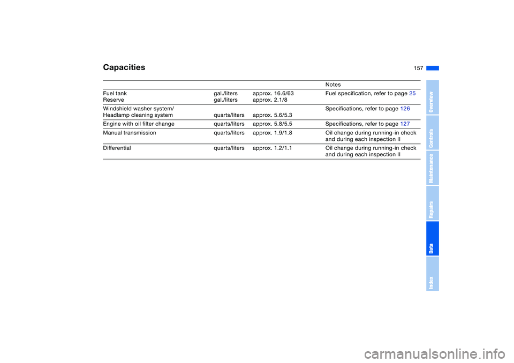Image resolution: width=514 pixels, height=363 pixels.
Task: Select the Manual transmission label
Action: (130, 133)
